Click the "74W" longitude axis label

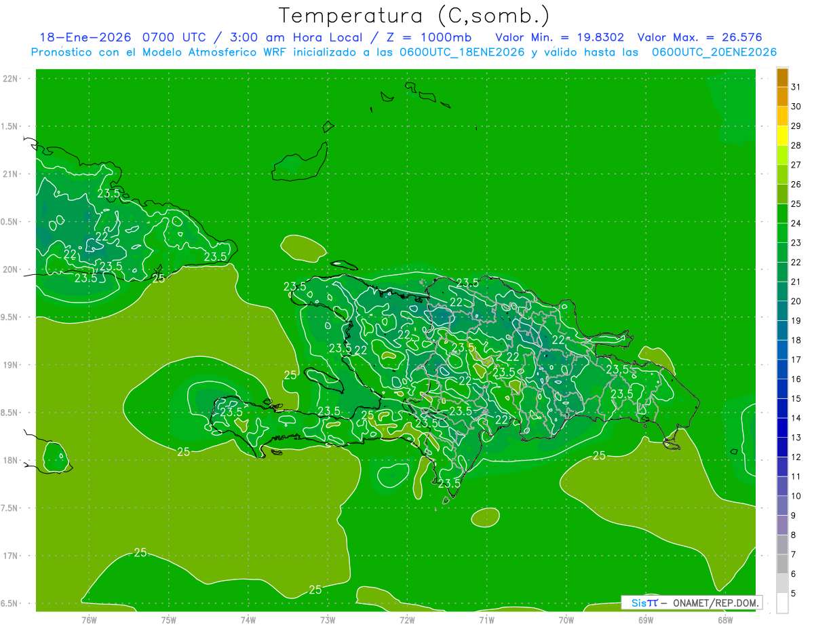248,620
